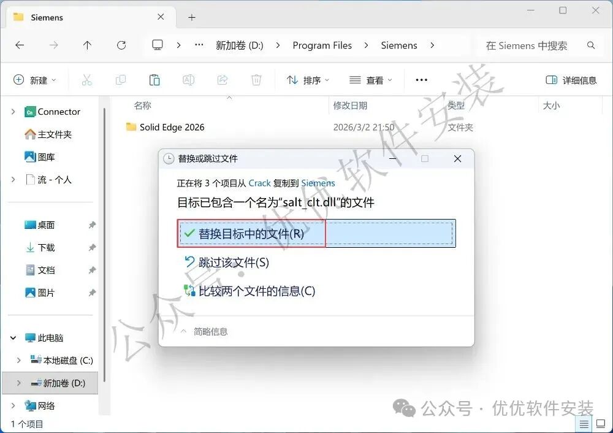Click the Rename icon in toolbar
Image resolution: width=613 pixels, height=433 pixels.
pos(188,80)
